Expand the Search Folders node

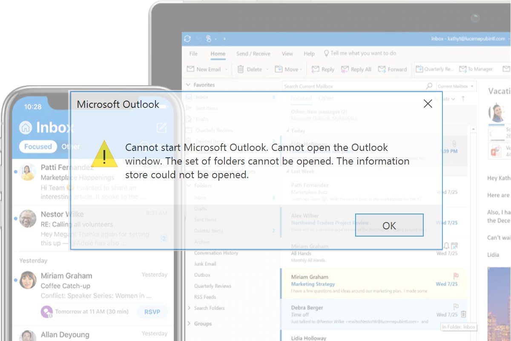point(189,308)
